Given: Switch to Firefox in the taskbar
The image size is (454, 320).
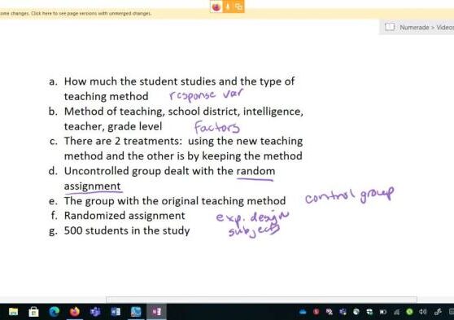Looking at the screenshot, I should click(74, 312).
